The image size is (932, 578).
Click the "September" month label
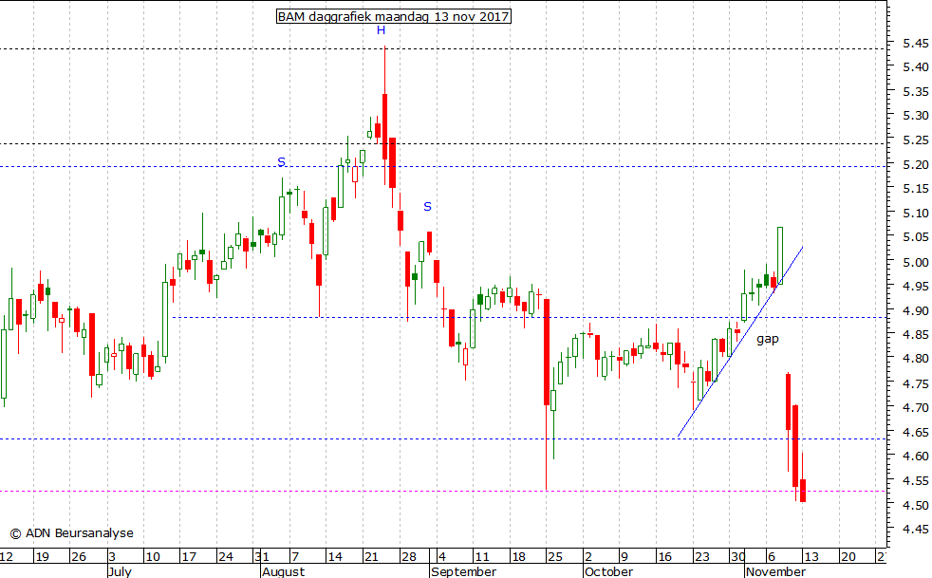point(463,571)
